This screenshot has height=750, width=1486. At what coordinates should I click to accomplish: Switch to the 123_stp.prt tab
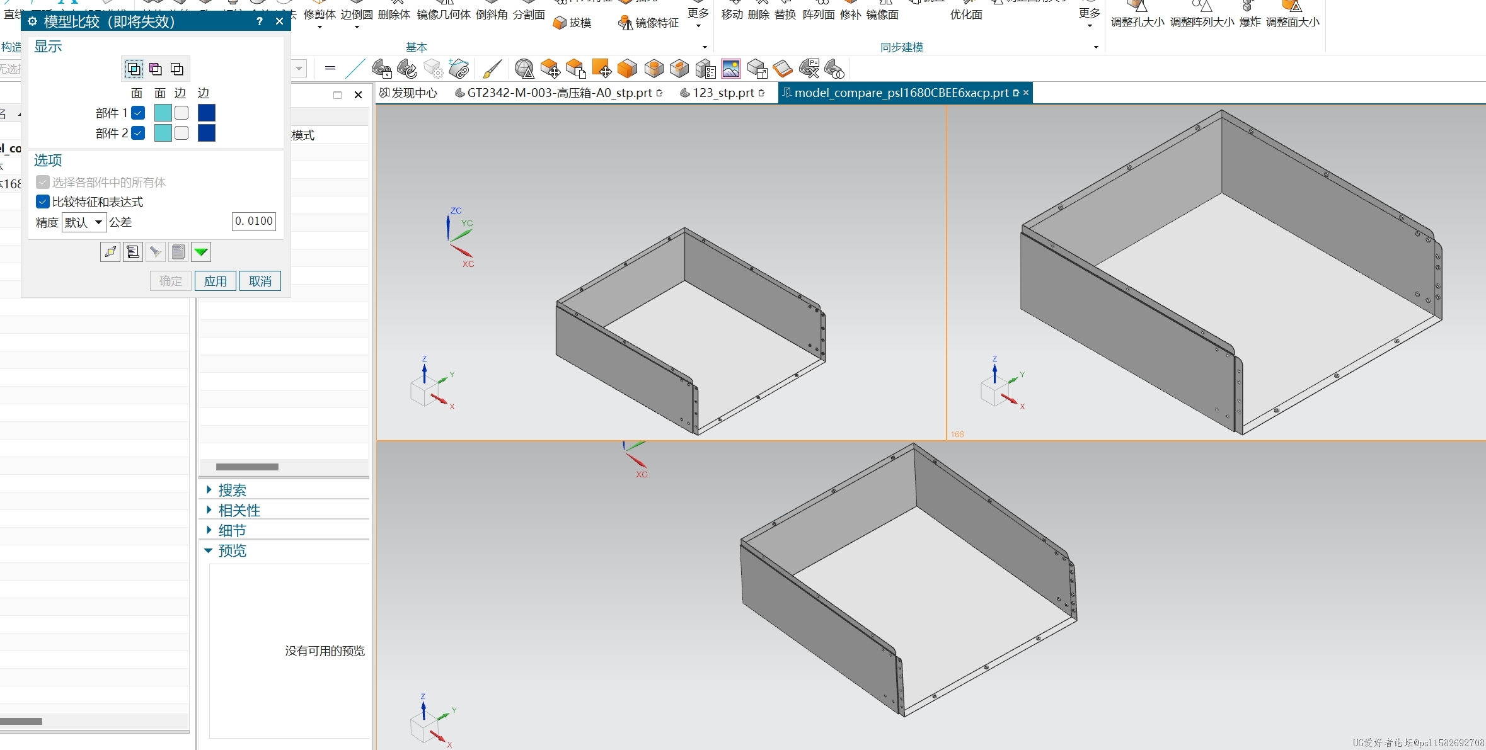coord(722,93)
